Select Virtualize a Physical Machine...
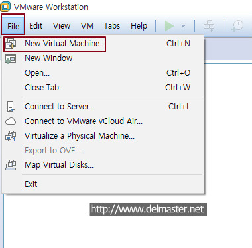 click(x=103, y=136)
